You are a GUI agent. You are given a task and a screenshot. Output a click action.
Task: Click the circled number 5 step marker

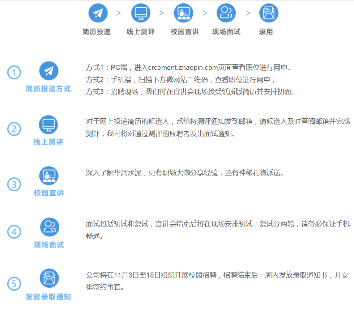point(14,284)
